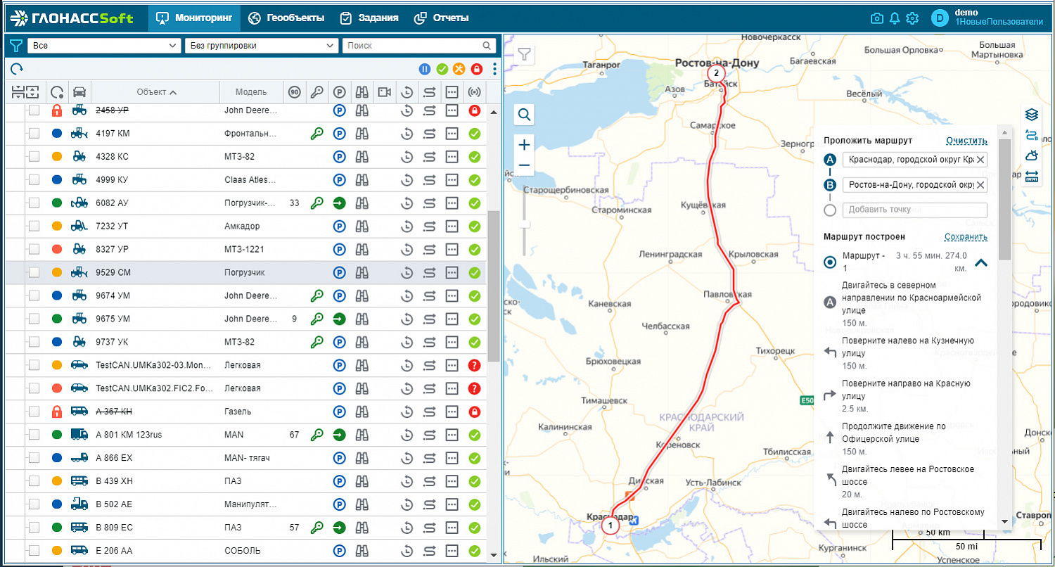This screenshot has height=567, width=1055.
Task: Zoom out on the map
Action: pyautogui.click(x=525, y=165)
